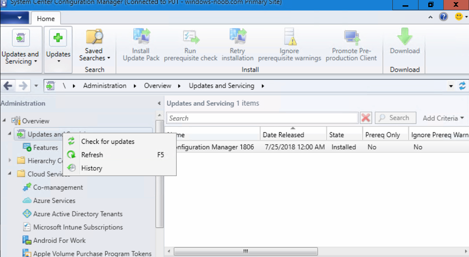Collapse the Overview tree node
469x257 pixels.
4,120
